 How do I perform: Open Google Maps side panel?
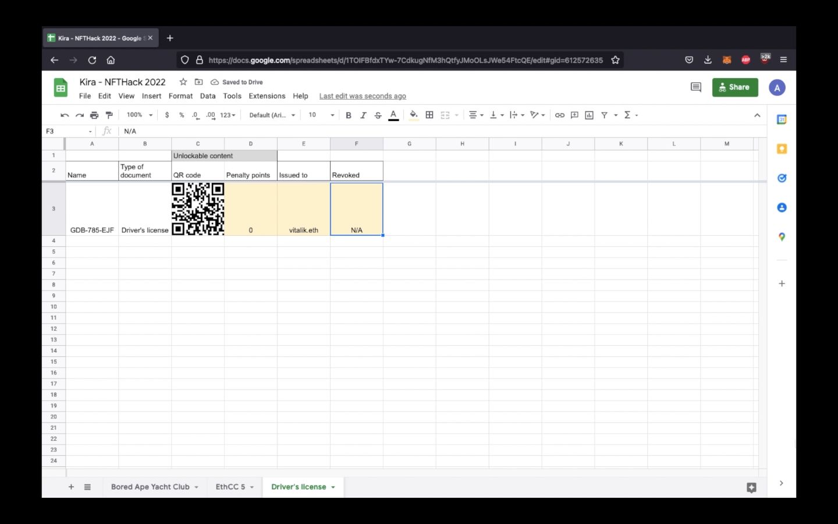[782, 237]
